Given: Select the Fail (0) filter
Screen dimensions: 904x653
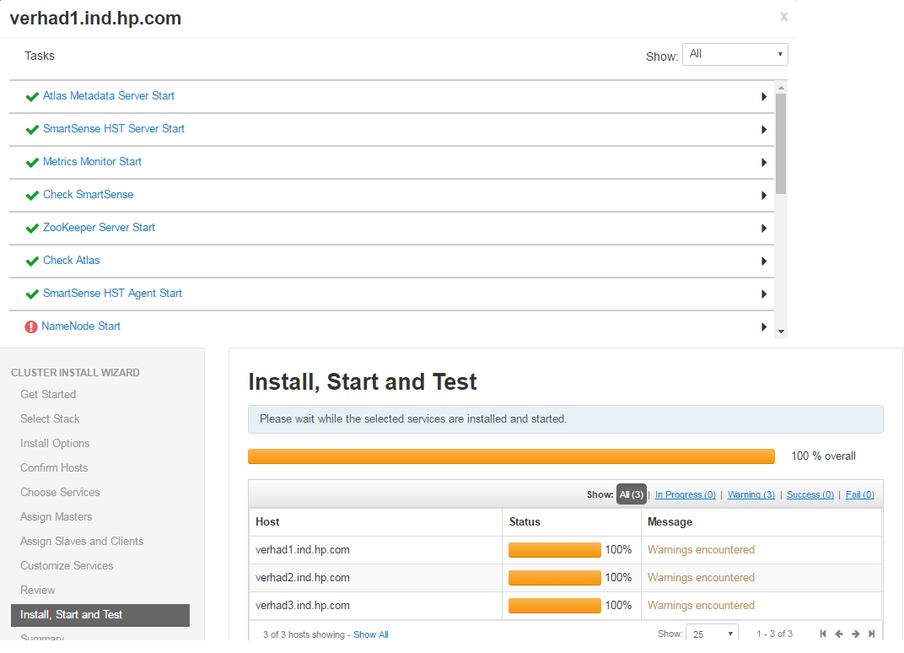Looking at the screenshot, I should (x=859, y=494).
